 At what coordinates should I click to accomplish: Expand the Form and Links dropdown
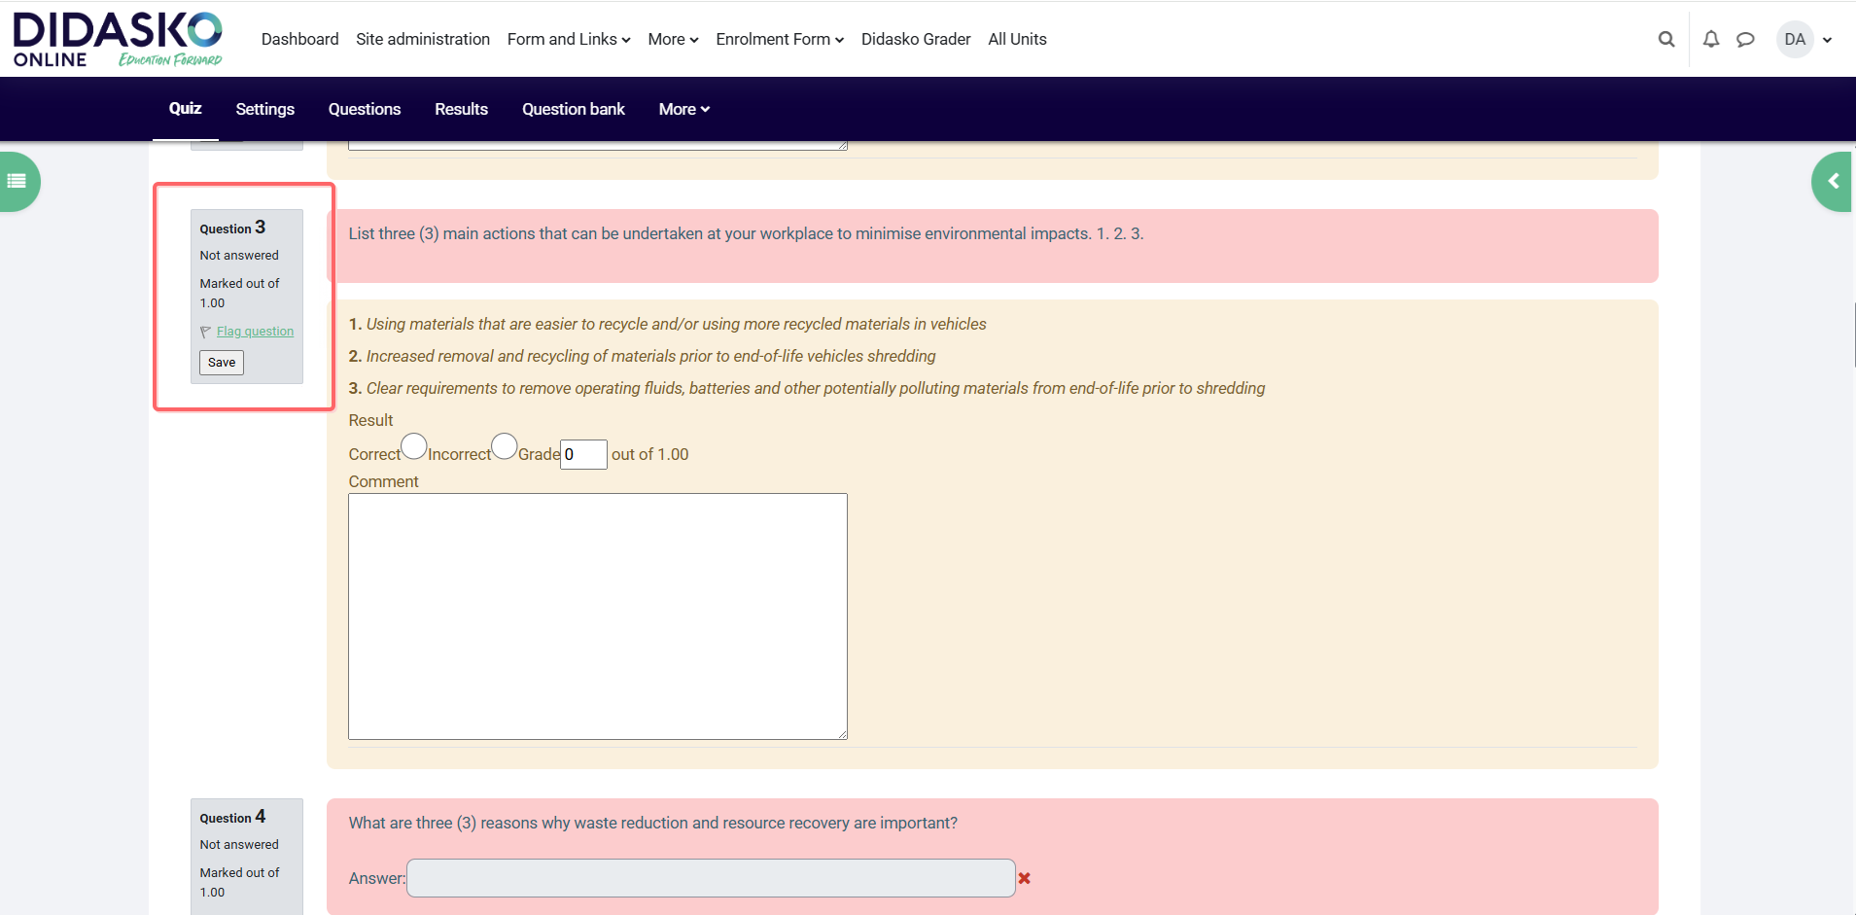tap(568, 40)
